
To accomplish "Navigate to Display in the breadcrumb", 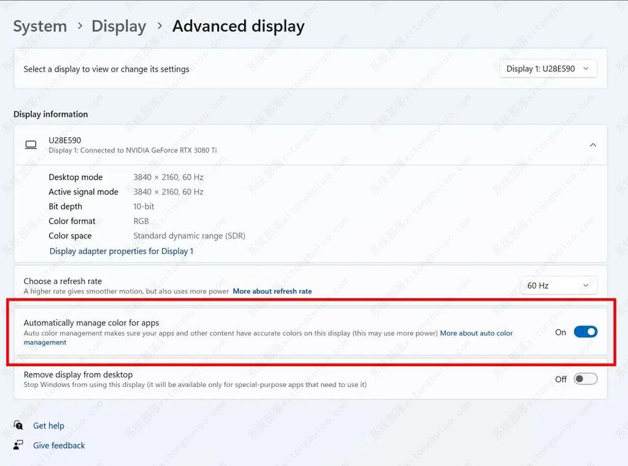I will tap(118, 26).
